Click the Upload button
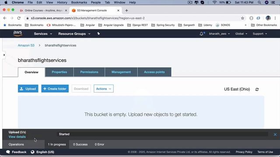Viewport: 280px width, 157px height. [x=28, y=89]
